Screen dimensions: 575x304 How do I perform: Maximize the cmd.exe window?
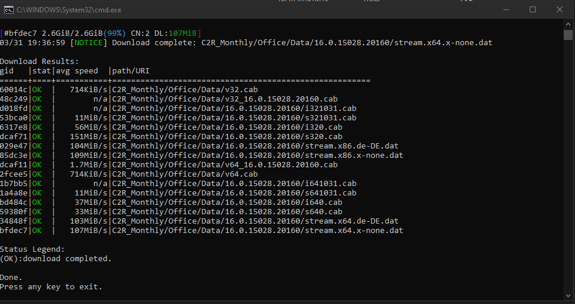point(533,10)
